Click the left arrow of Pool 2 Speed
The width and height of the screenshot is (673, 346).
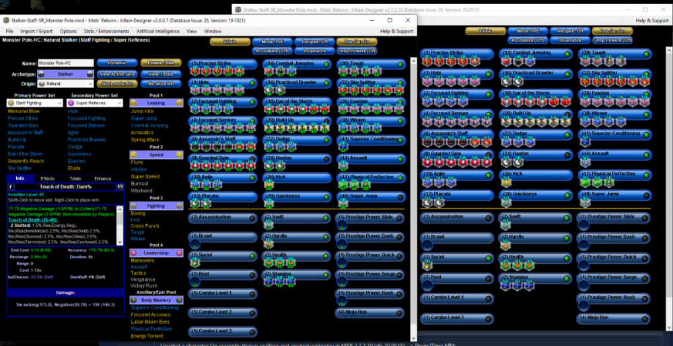point(133,155)
